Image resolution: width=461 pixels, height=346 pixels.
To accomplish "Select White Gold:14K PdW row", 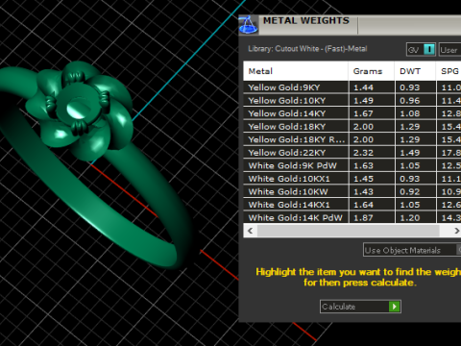I will click(x=352, y=217).
